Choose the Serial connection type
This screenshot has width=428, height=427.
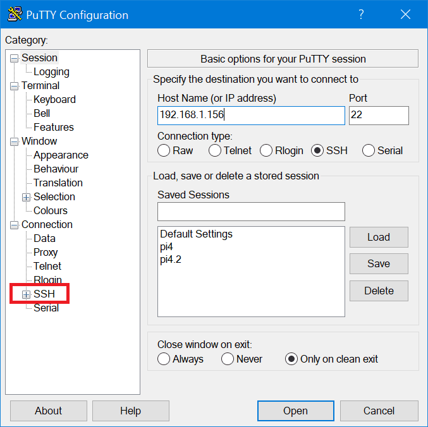tap(369, 150)
